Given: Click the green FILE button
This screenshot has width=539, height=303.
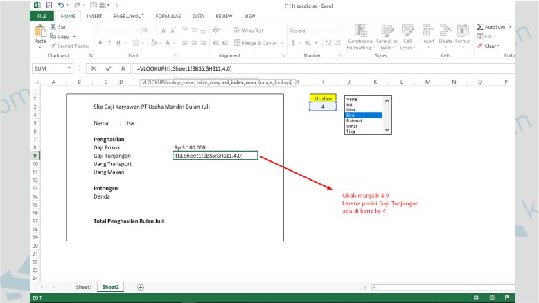Looking at the screenshot, I should click(x=42, y=15).
